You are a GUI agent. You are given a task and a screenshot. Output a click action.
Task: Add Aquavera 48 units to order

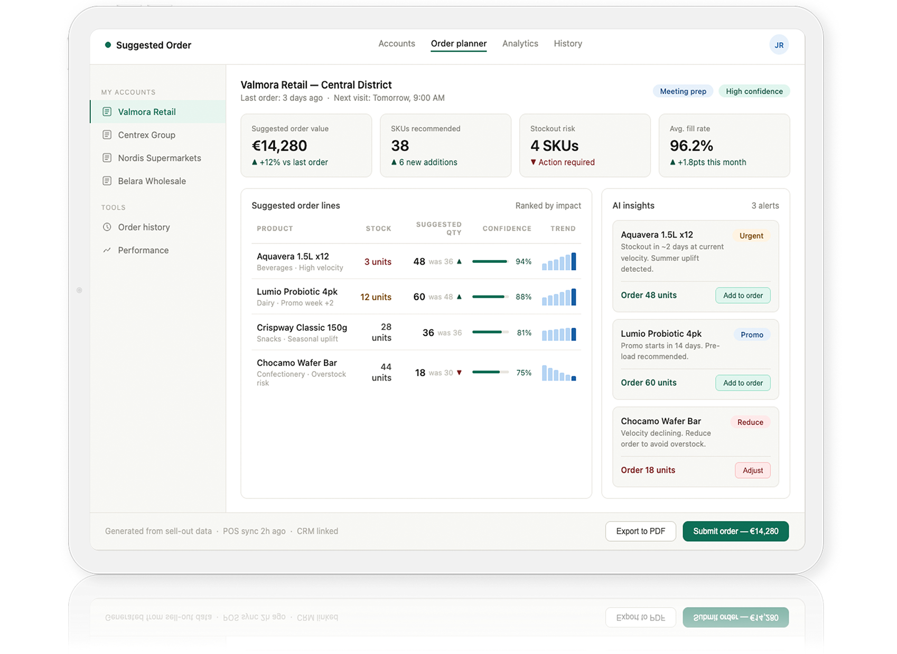tap(743, 296)
